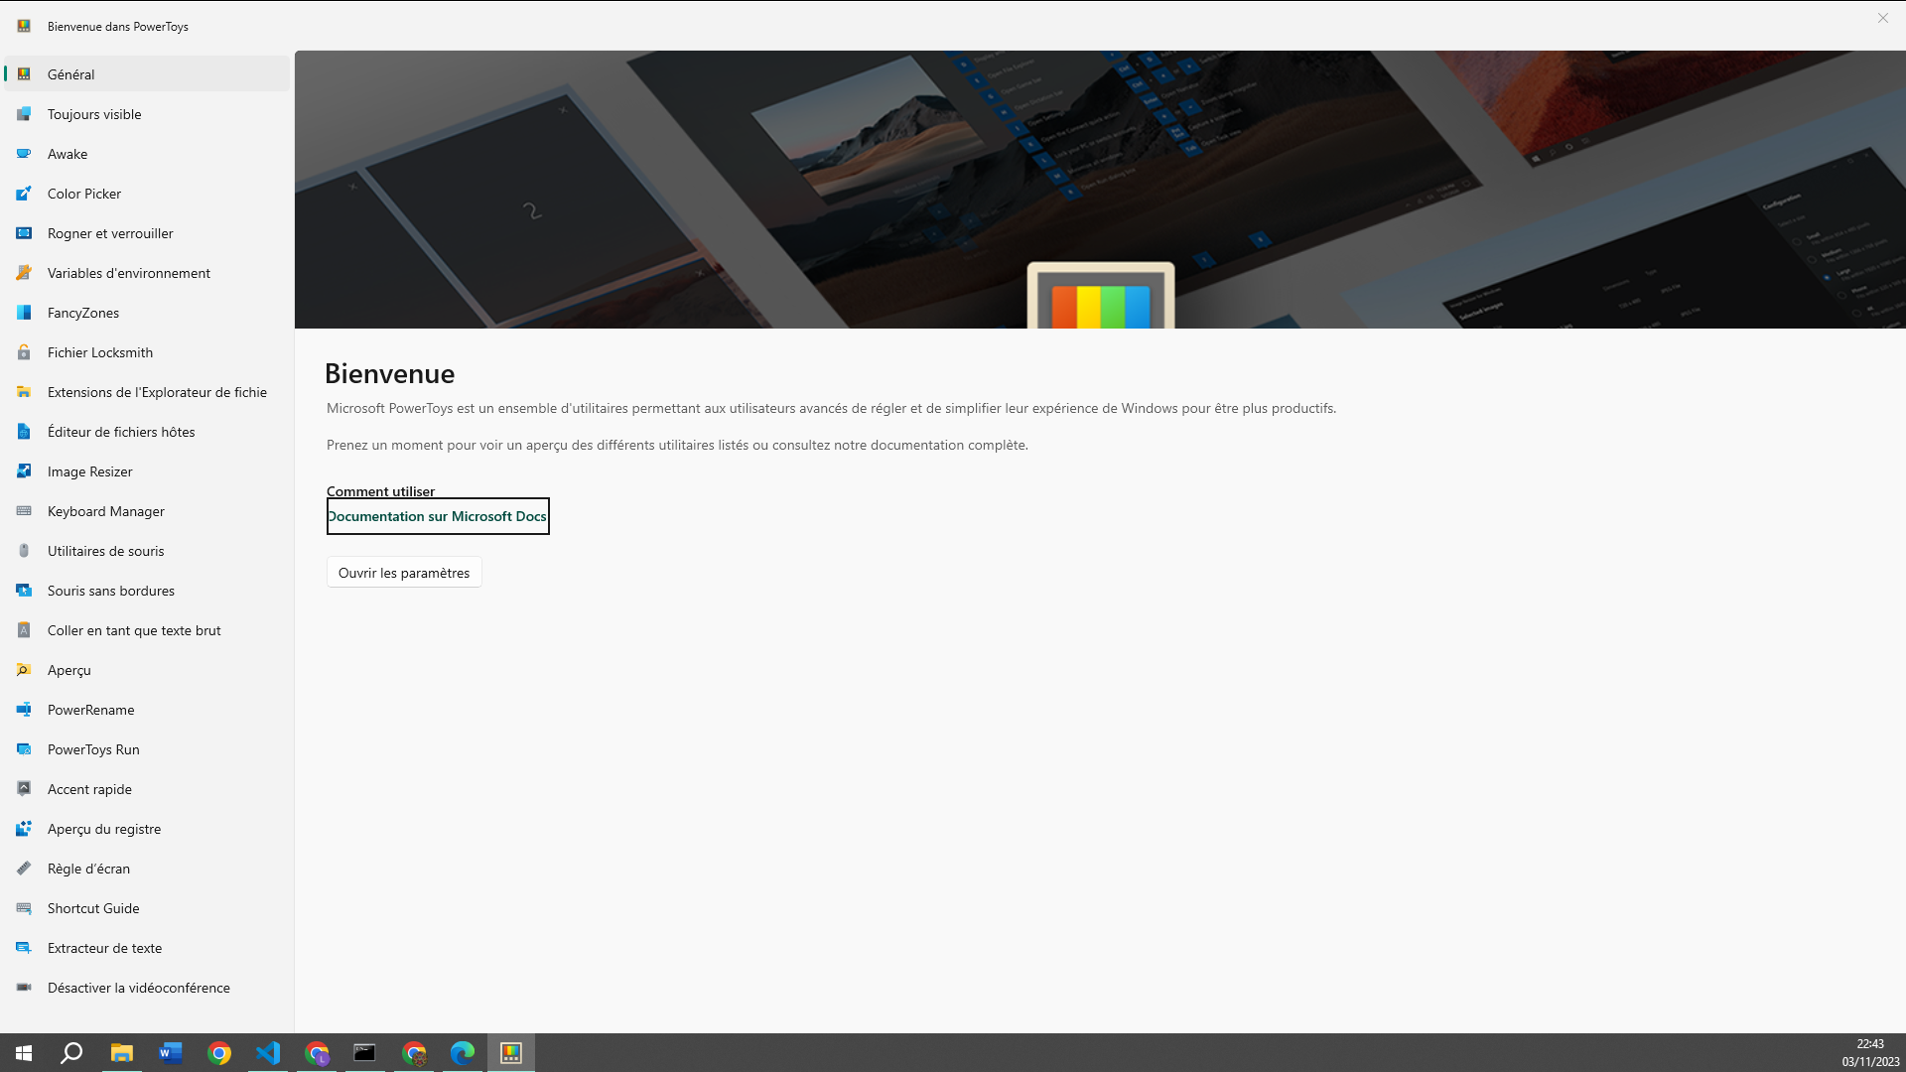Viewport: 1906px width, 1072px height.
Task: Click the Bienvenue heading text
Action: click(390, 373)
